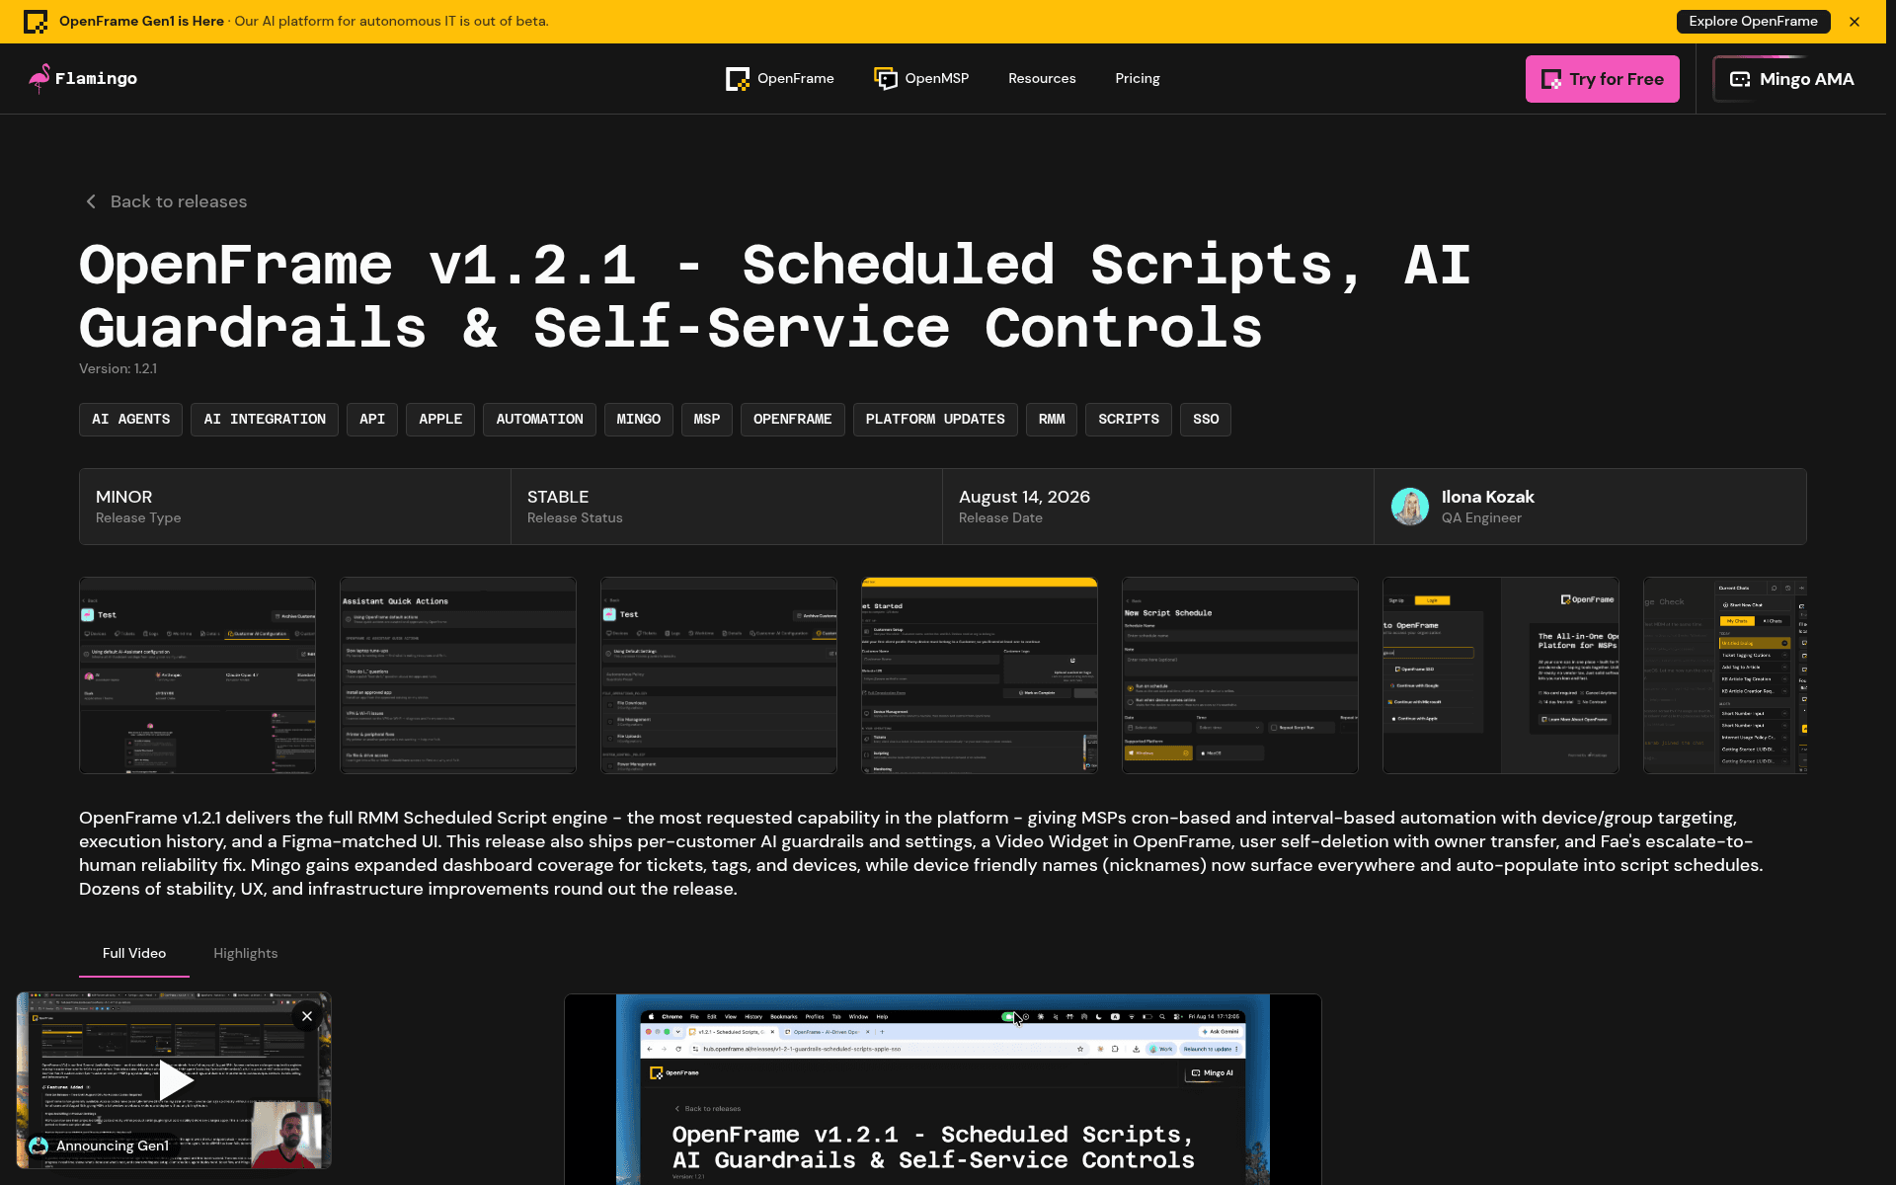
Task: Click the Version: 1.2.1 label
Action: tap(118, 368)
